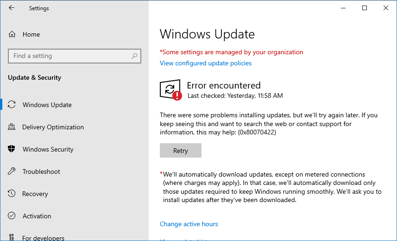
Task: Click the back arrow icon
Action: pos(12,8)
